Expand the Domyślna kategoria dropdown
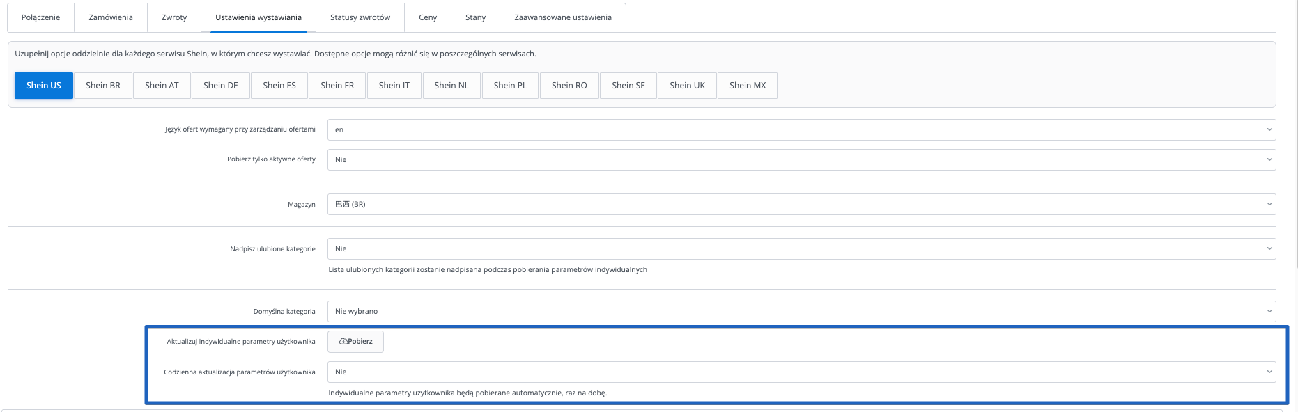The image size is (1298, 412). pyautogui.click(x=801, y=311)
